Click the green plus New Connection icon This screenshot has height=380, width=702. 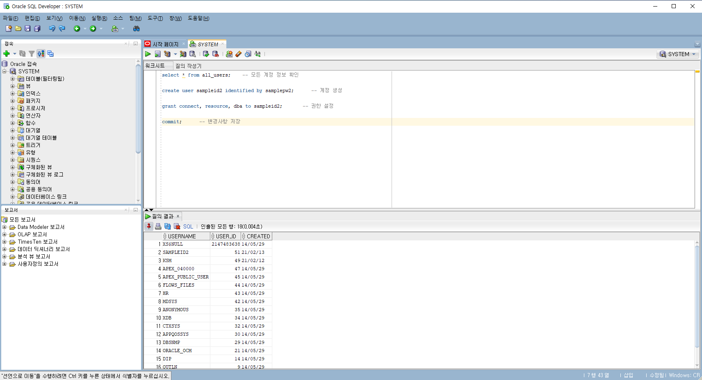point(7,54)
